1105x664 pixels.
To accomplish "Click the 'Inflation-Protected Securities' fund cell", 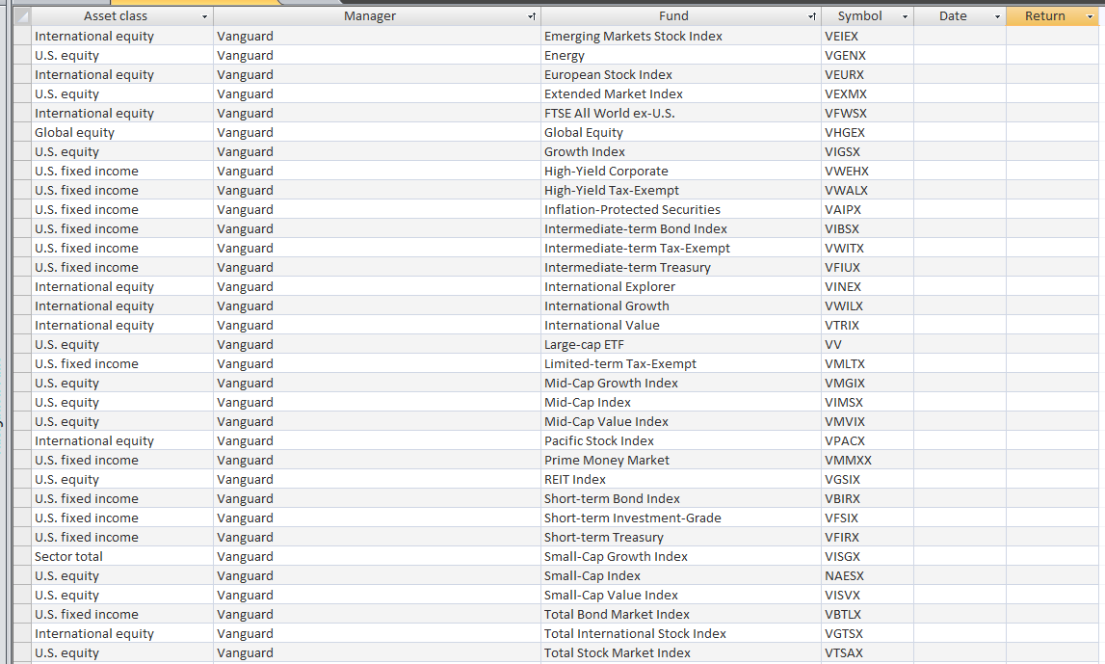I will pyautogui.click(x=681, y=209).
